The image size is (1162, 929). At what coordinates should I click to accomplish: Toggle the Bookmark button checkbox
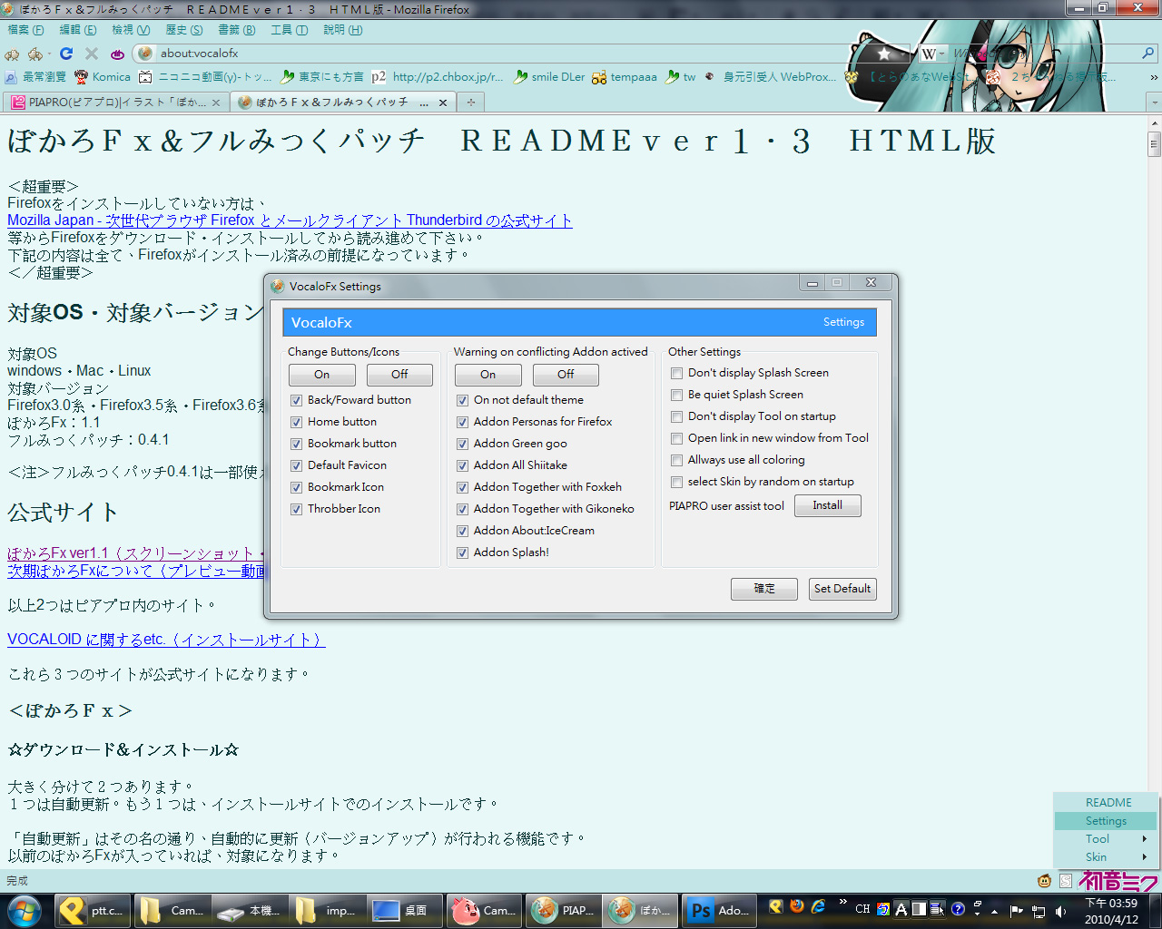296,444
